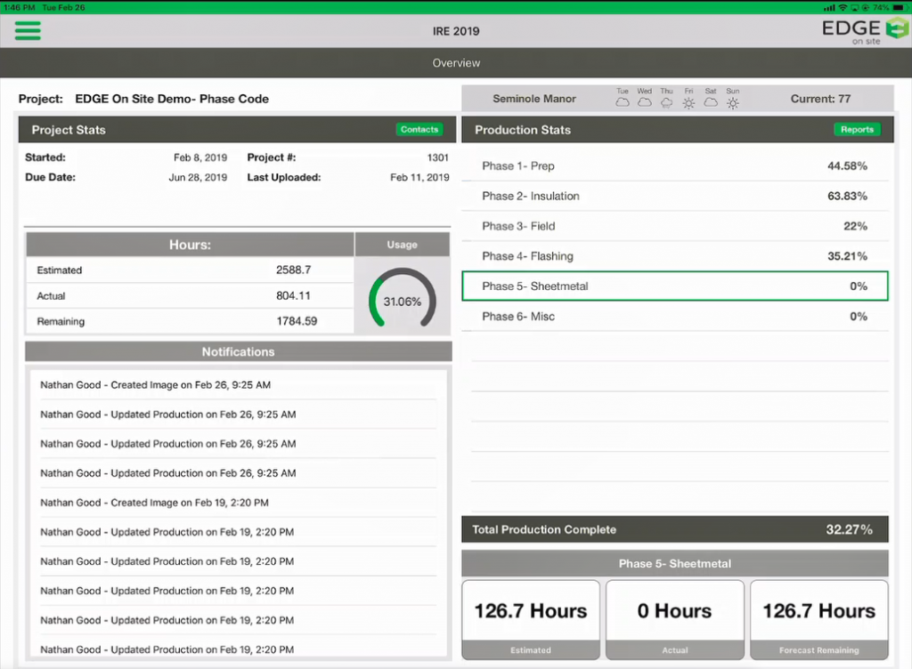Select the Phase 2- Insulation production row

coord(674,196)
